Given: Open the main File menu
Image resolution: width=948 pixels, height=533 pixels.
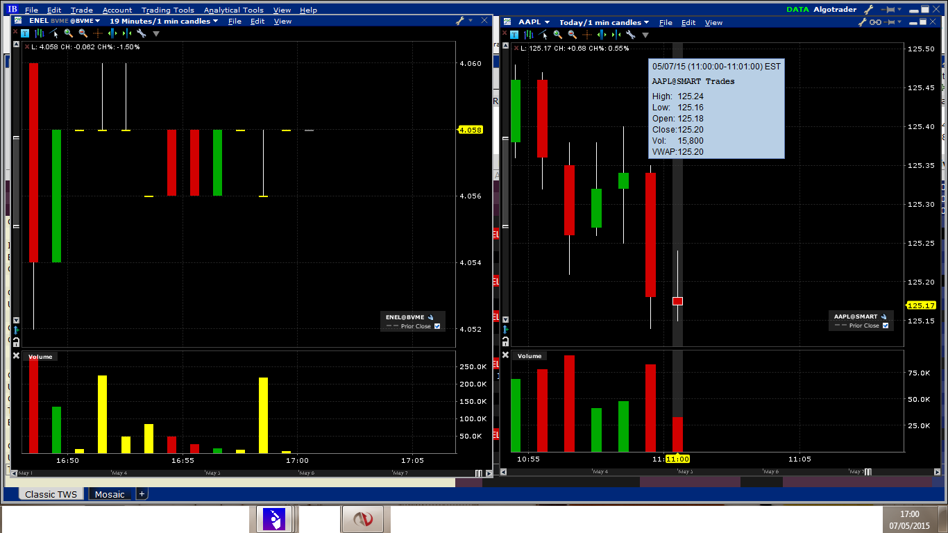Looking at the screenshot, I should (31, 10).
